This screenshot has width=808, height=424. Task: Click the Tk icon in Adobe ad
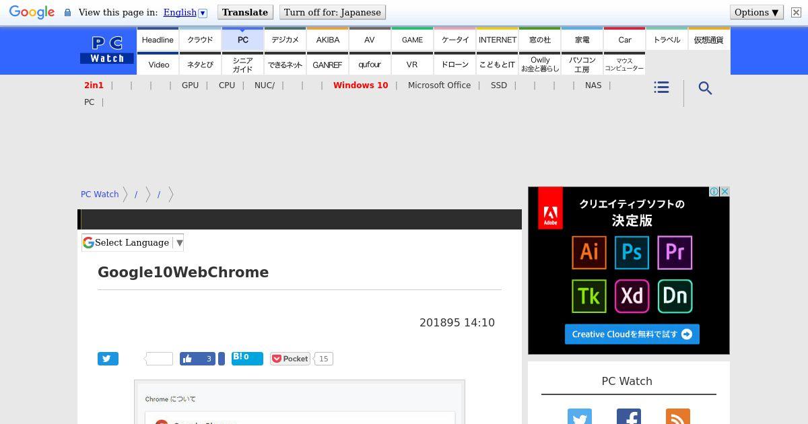[589, 296]
